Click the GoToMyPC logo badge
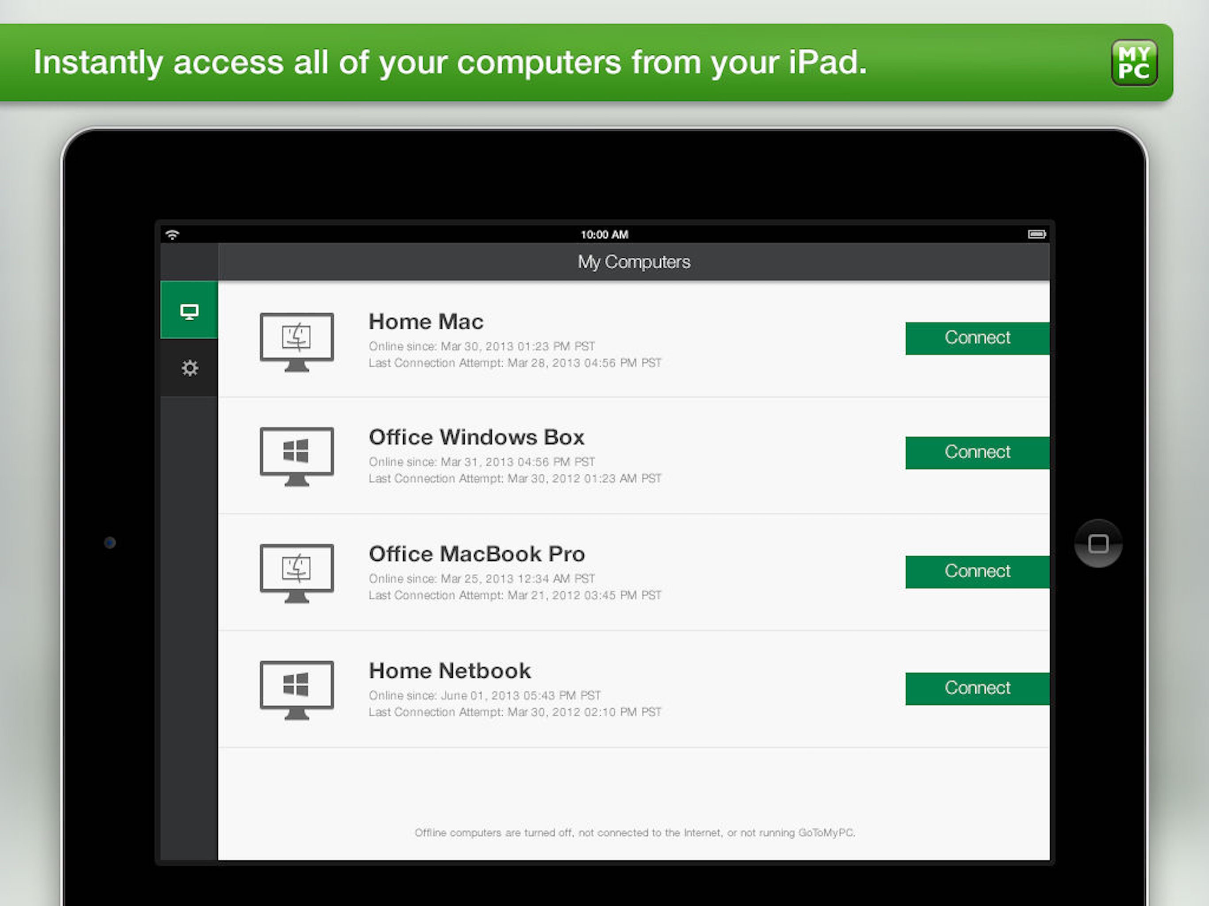This screenshot has width=1209, height=906. point(1134,63)
